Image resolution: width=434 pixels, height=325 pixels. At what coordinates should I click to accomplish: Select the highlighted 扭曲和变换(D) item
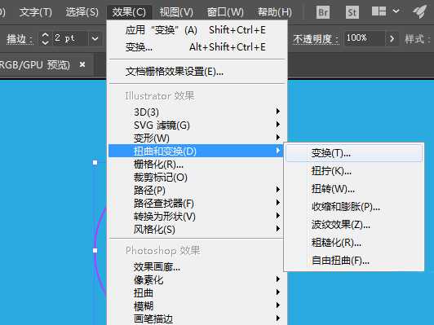[196, 151]
